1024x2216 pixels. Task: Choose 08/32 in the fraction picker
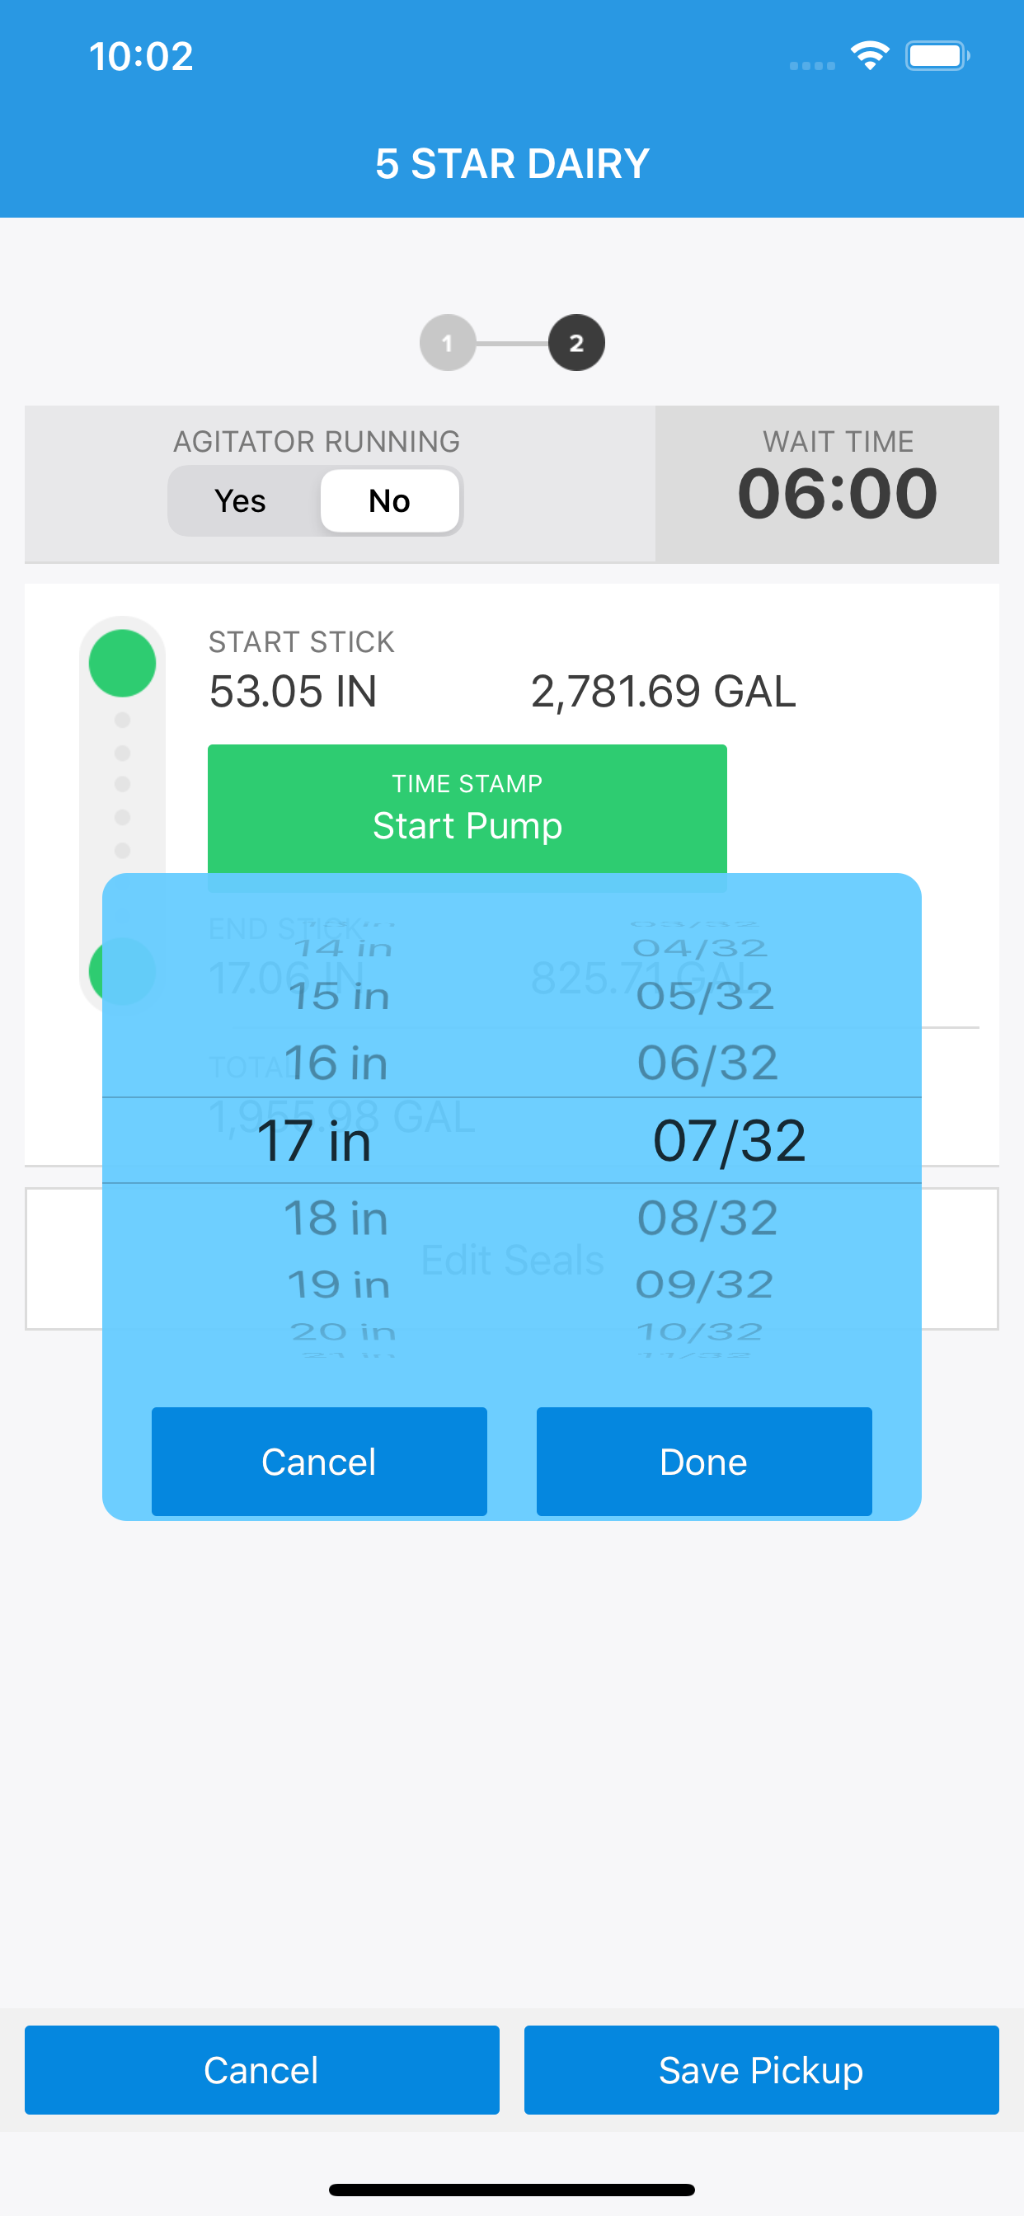[707, 1218]
